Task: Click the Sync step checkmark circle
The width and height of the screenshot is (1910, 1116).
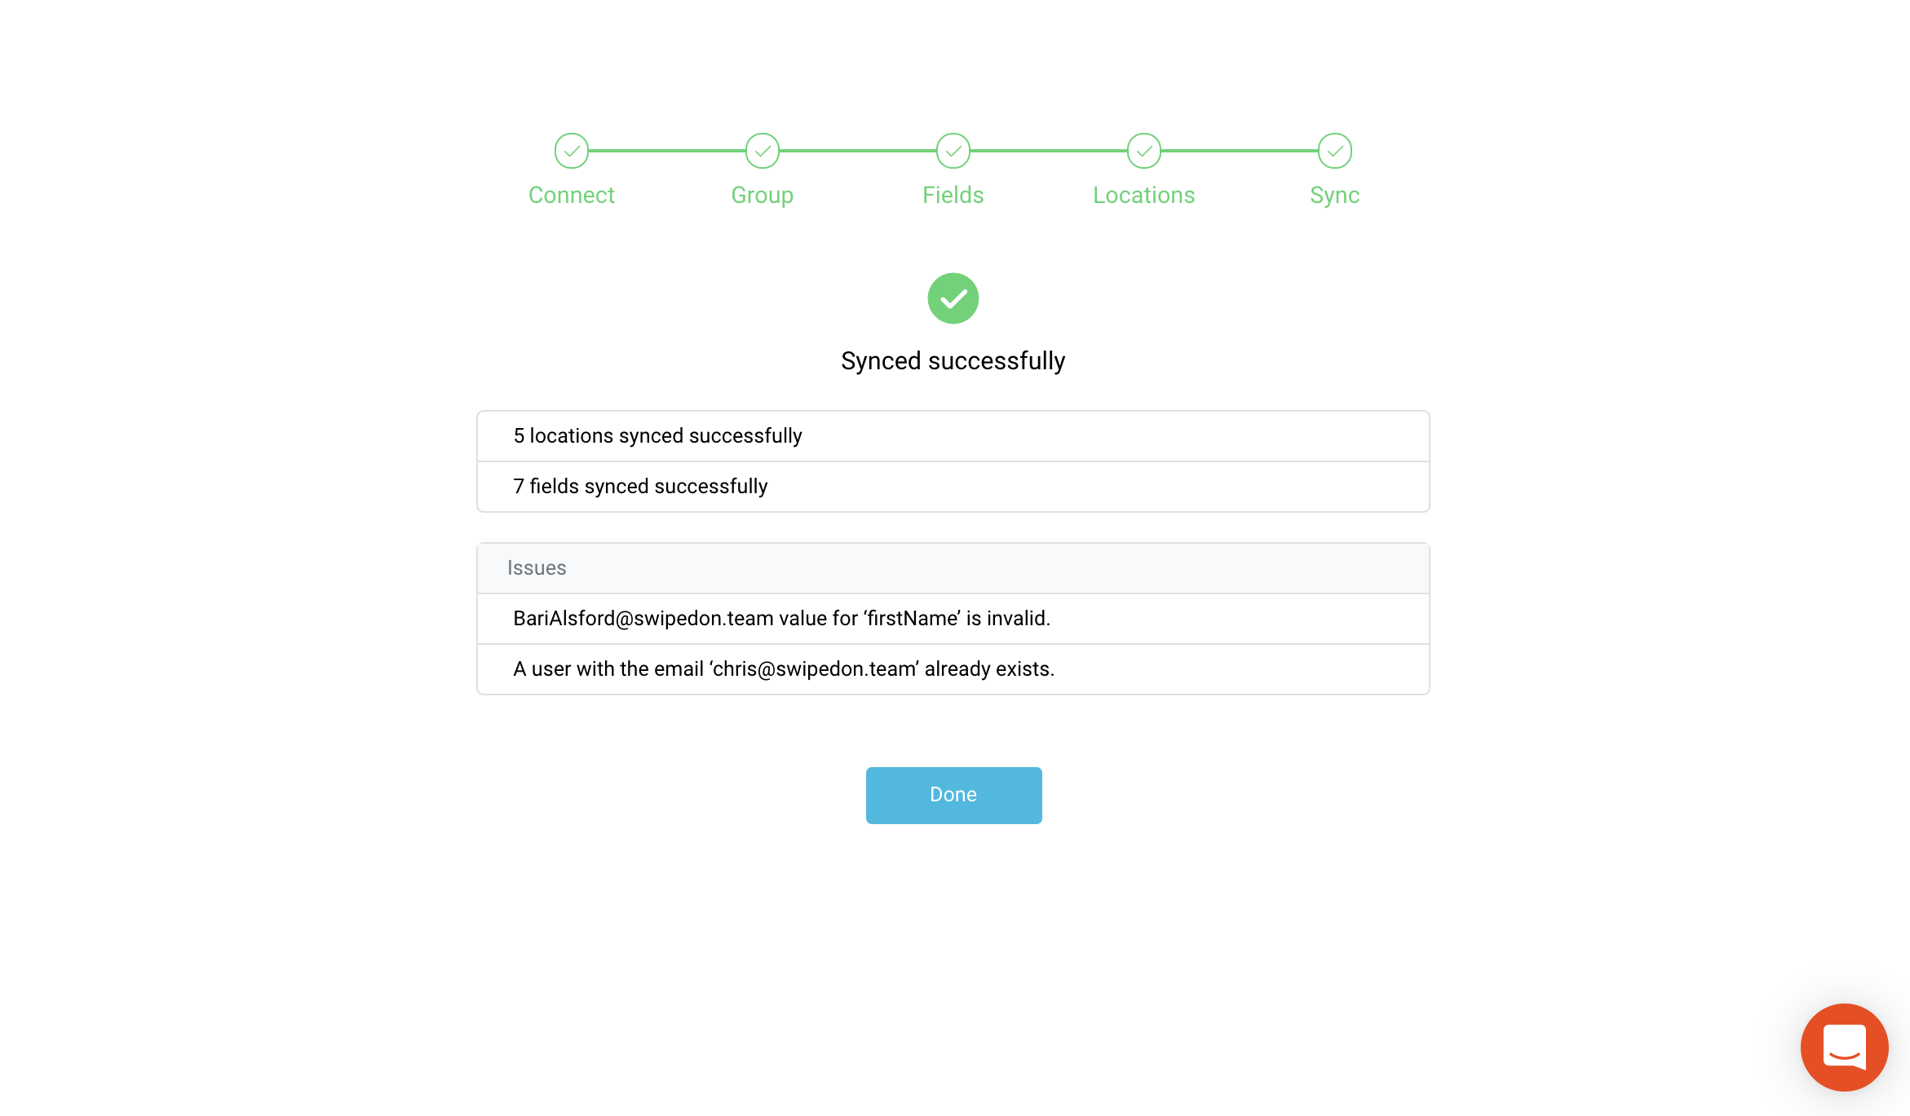Action: coord(1335,151)
